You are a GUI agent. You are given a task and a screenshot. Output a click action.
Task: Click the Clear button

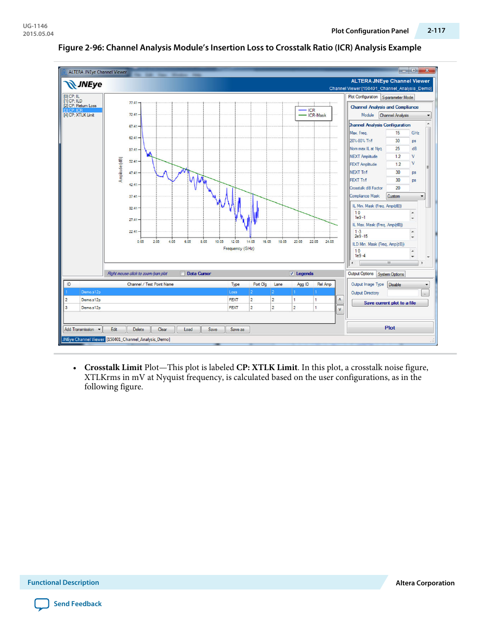(x=162, y=329)
